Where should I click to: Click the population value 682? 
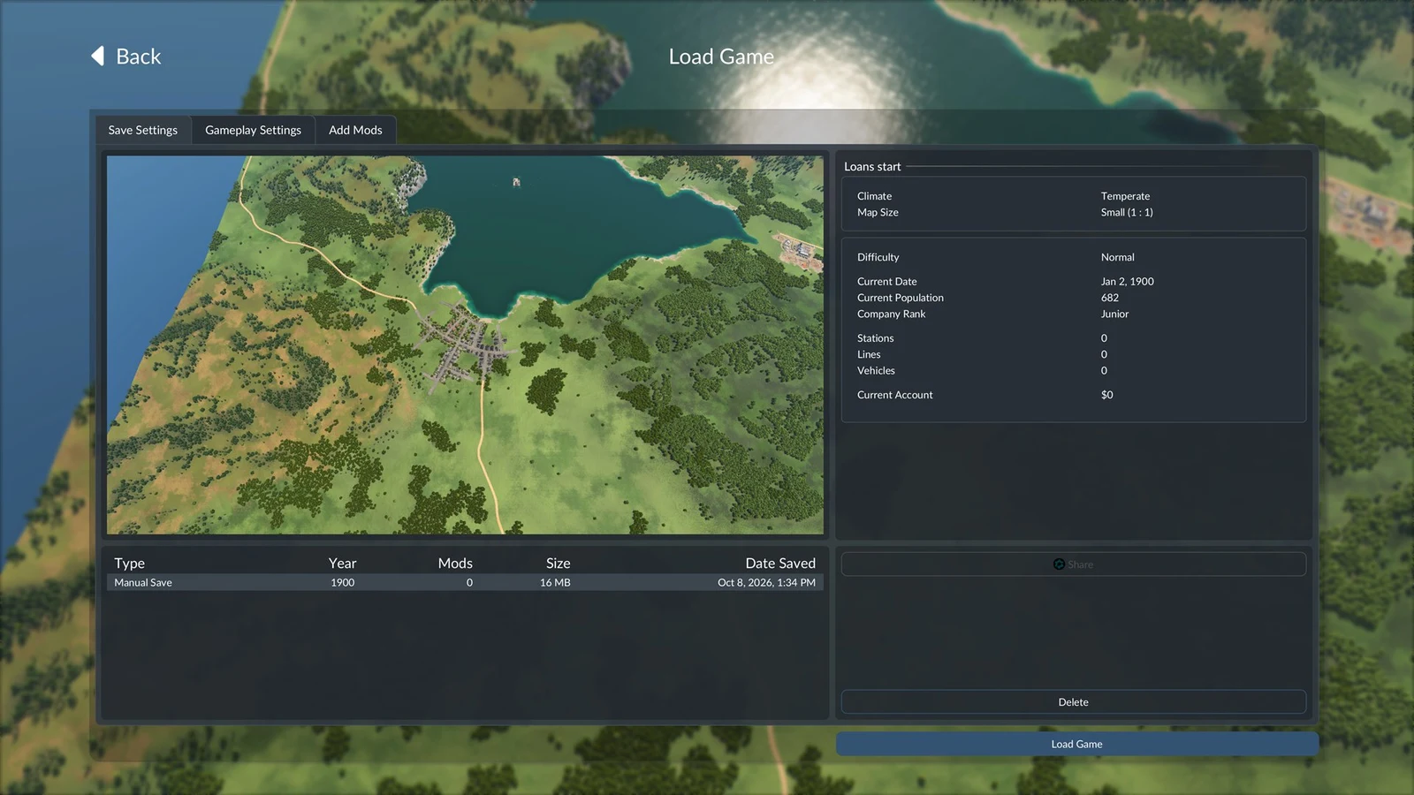tap(1109, 298)
